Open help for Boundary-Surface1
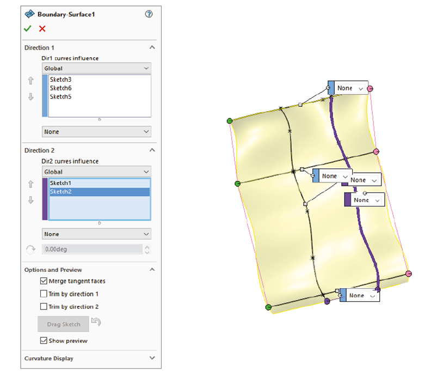This screenshot has width=431, height=383. (149, 14)
